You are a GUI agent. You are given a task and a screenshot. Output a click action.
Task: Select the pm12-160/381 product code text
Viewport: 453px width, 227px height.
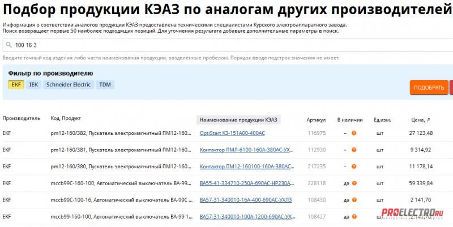point(68,150)
